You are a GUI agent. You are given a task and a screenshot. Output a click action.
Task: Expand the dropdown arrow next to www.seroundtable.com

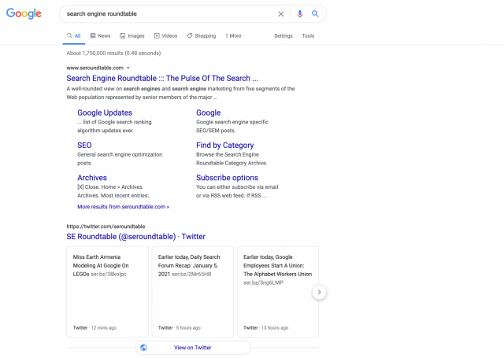(x=128, y=68)
